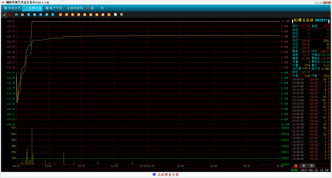Click the tallest yellow volume bar

(32, 146)
